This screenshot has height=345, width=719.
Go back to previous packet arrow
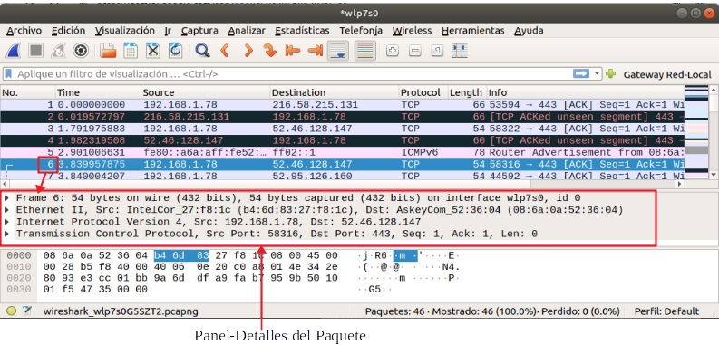coord(225,51)
